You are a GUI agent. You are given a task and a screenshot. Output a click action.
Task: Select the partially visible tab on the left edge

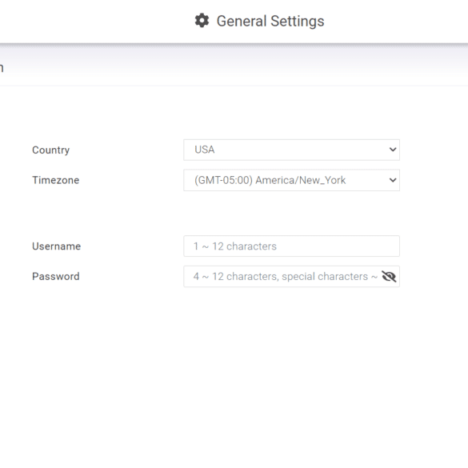pyautogui.click(x=2, y=68)
